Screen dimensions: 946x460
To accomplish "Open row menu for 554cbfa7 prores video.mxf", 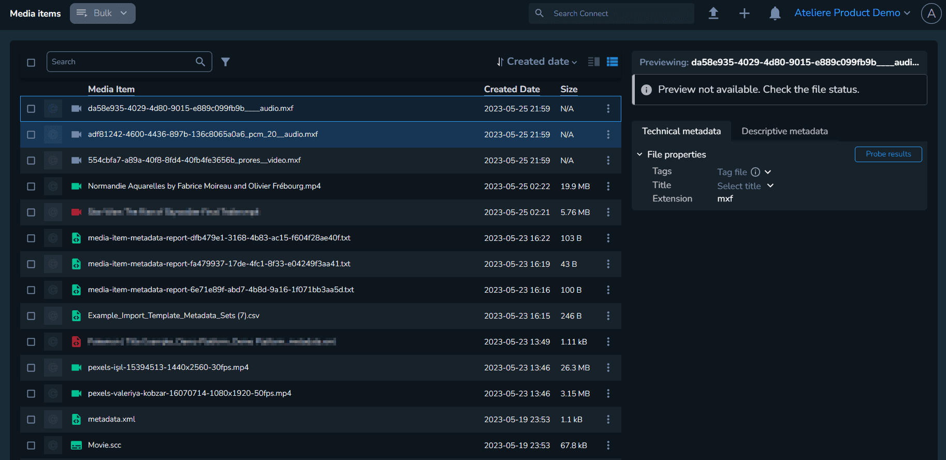I will (608, 160).
